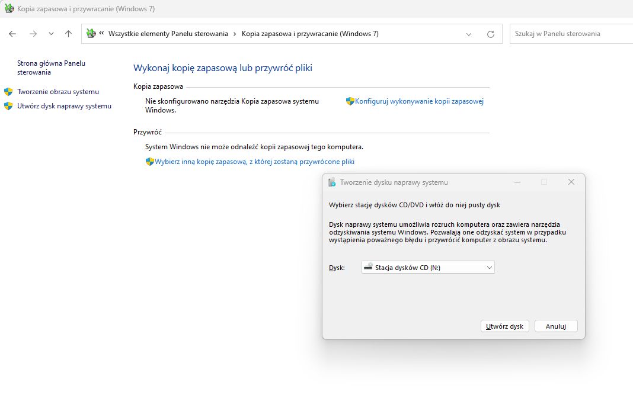This screenshot has width=633, height=395.
Task: Click the shield icon before Konfiguruj wykonywanie kopii zapasowej
Action: pos(350,101)
